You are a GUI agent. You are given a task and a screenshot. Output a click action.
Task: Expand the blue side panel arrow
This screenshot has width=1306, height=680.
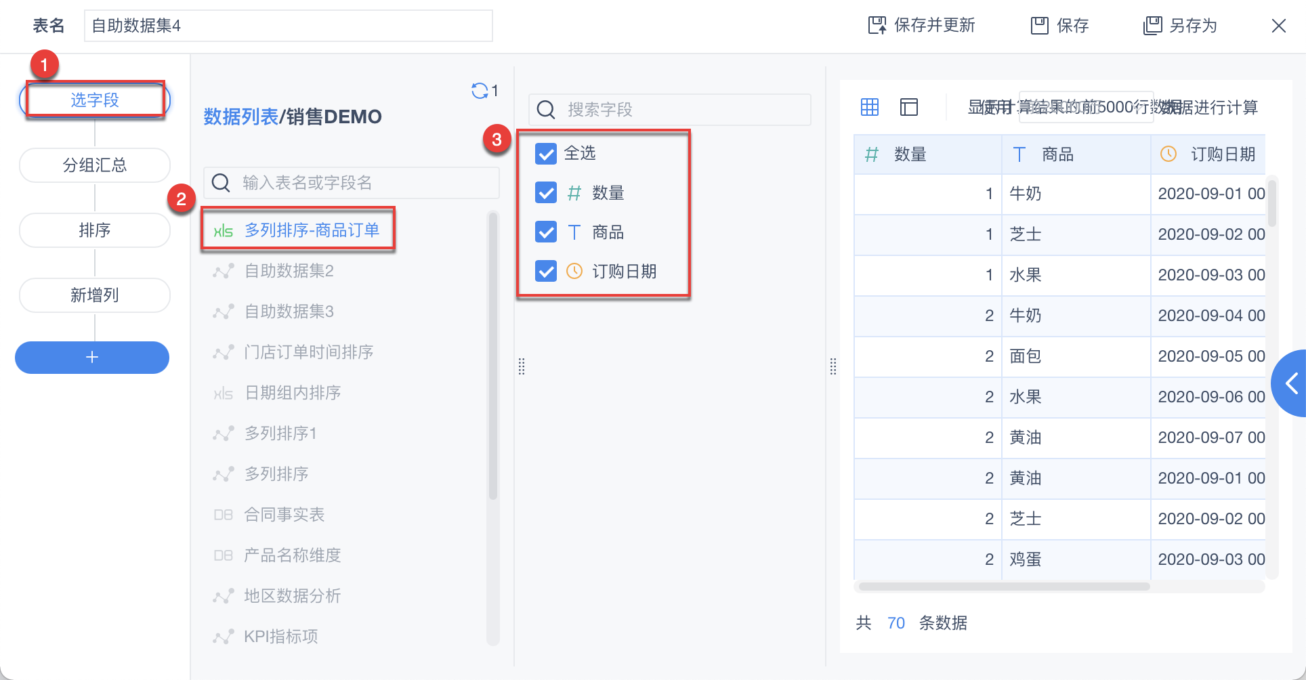(x=1291, y=383)
